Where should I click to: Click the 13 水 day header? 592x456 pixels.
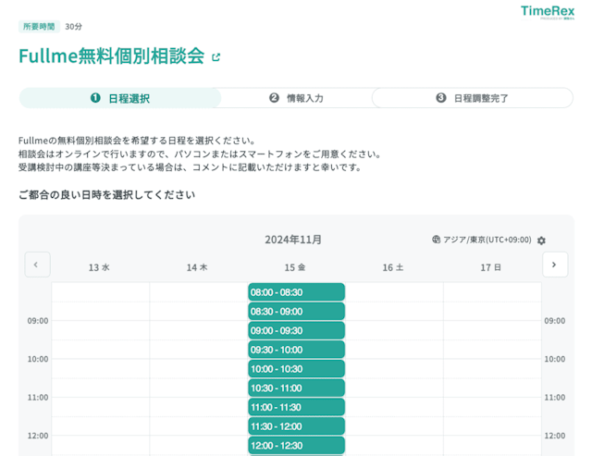tap(99, 267)
